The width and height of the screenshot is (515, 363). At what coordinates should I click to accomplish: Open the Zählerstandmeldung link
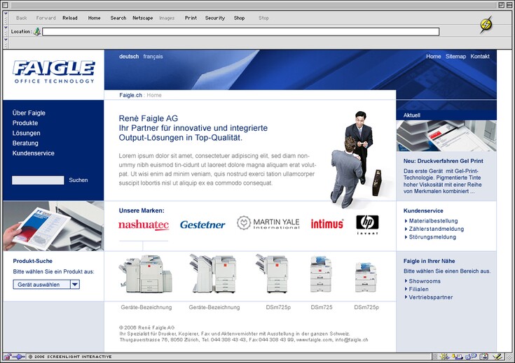pos(436,229)
